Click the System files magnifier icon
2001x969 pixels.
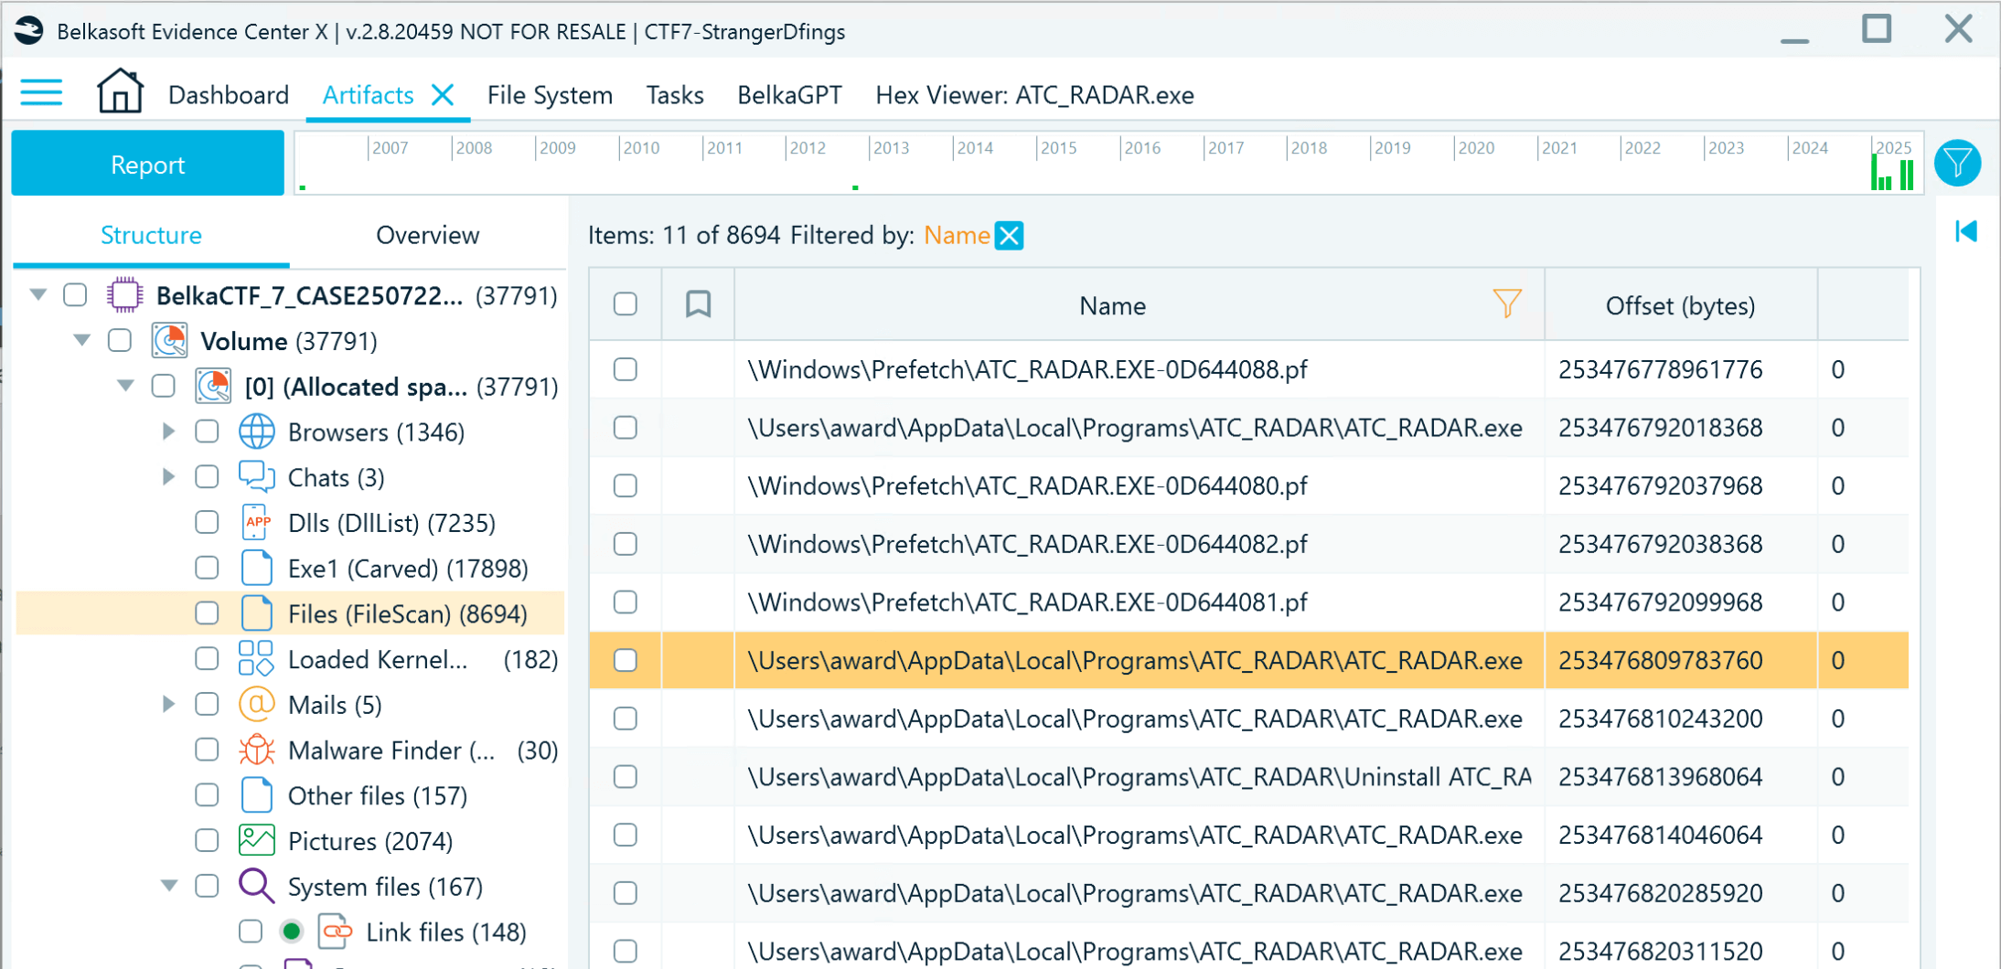257,886
